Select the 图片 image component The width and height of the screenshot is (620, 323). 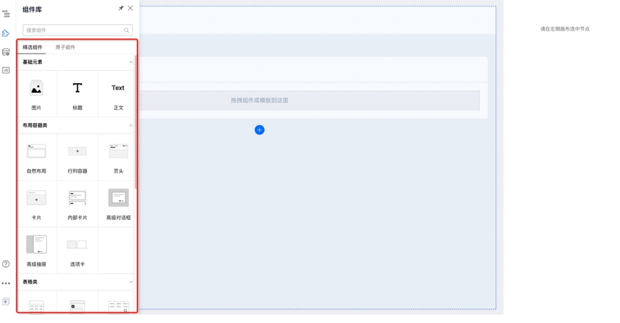click(x=37, y=93)
